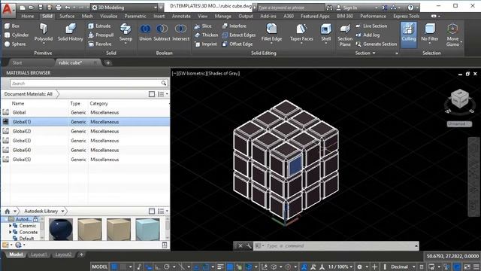Click the Add Jog tool
This screenshot has height=271, width=481.
[x=368, y=35]
